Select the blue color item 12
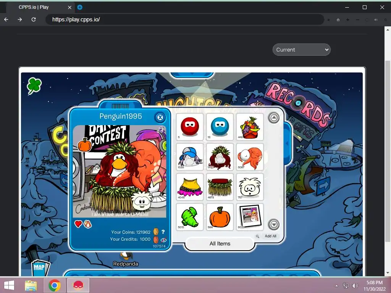Image resolution: width=391 pixels, height=293 pixels. click(x=220, y=127)
